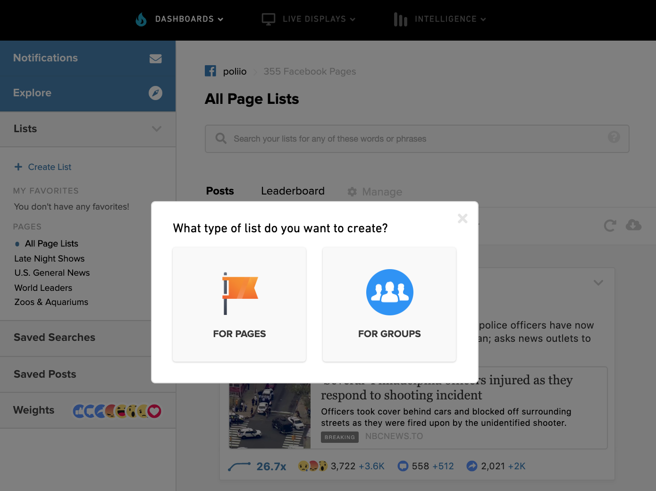Switch to the Leaderboard tab
This screenshot has width=656, height=491.
[293, 191]
